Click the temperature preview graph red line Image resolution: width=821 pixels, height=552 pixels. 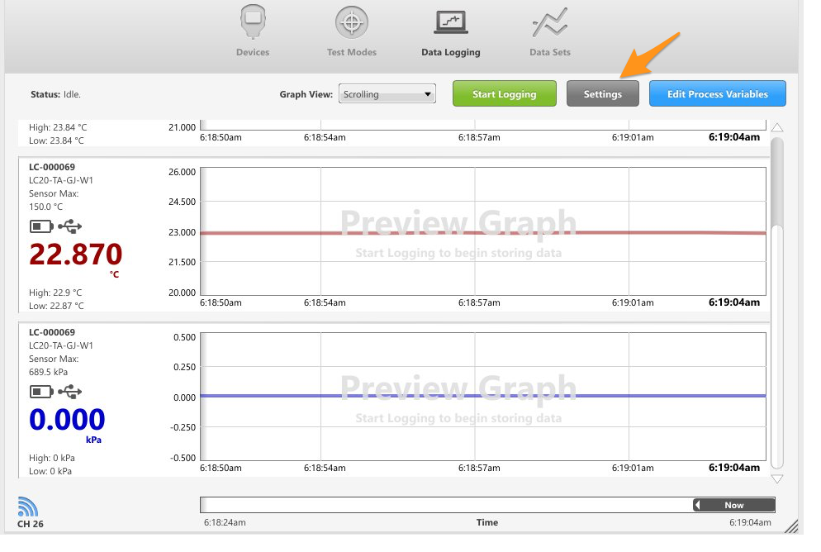click(x=482, y=232)
